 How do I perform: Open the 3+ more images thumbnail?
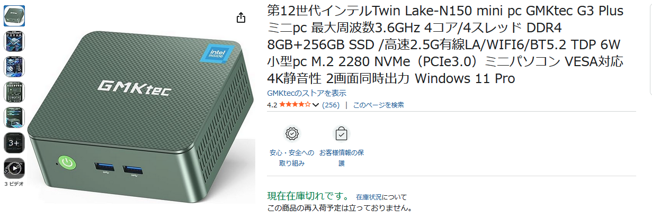(14, 143)
